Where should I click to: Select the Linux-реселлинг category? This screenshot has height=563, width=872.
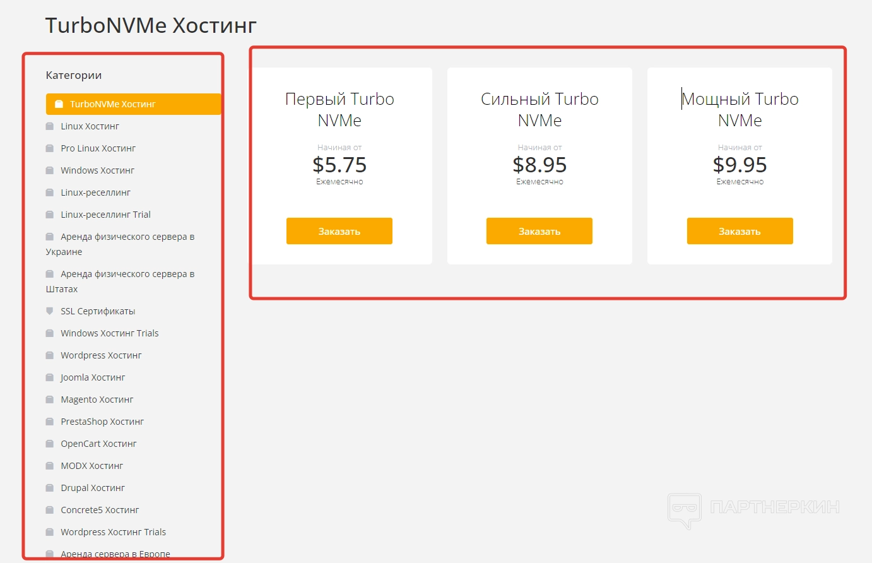tap(95, 193)
